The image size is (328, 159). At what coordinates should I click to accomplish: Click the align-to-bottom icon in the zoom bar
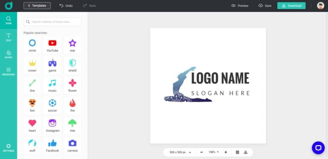pos(246,152)
